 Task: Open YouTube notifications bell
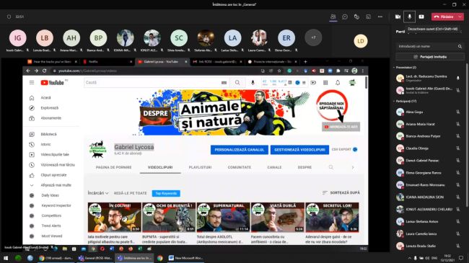pyautogui.click(x=338, y=82)
